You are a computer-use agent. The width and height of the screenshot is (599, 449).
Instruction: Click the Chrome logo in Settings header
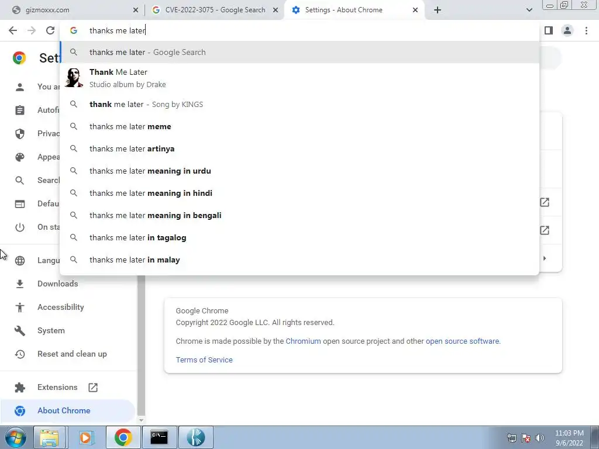click(19, 58)
